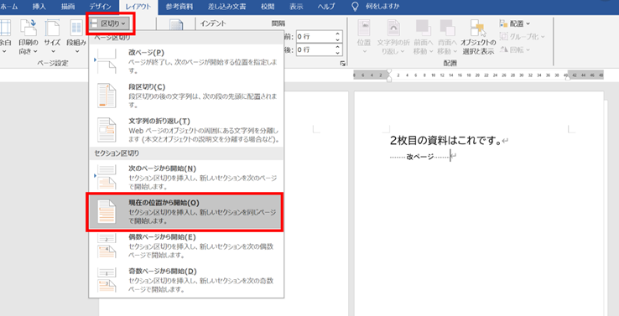Click the ruler's hanging indent marker

click(x=389, y=78)
